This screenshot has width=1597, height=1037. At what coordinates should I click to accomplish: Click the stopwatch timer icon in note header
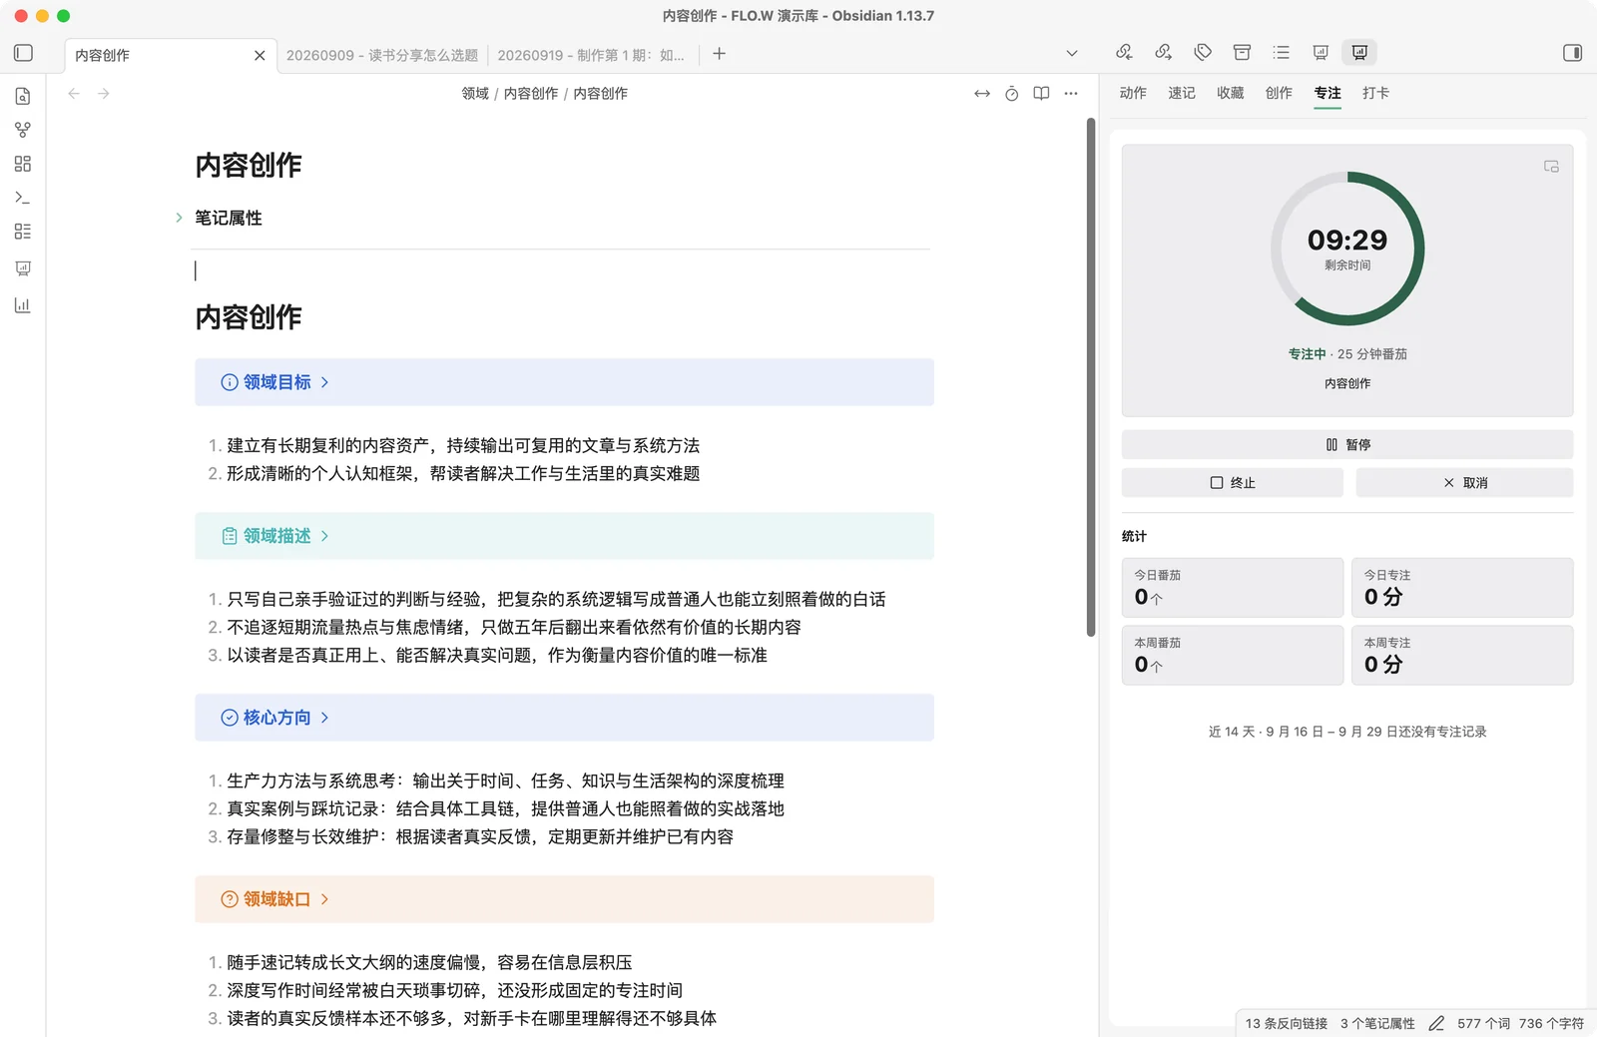(1011, 93)
